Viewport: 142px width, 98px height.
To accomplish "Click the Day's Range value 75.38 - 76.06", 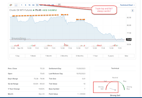I will click(x=39, y=79).
